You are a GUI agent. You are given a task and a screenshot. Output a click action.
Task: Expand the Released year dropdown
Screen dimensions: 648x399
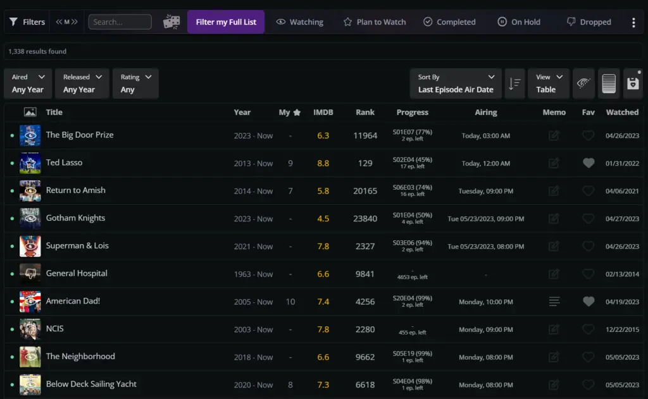point(82,83)
